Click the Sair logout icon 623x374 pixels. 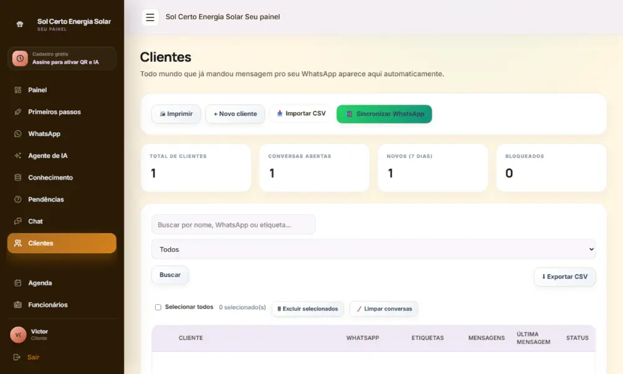pos(17,357)
